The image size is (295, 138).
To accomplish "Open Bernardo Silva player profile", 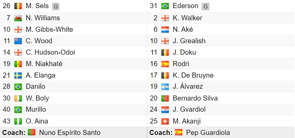I will click(195, 98).
